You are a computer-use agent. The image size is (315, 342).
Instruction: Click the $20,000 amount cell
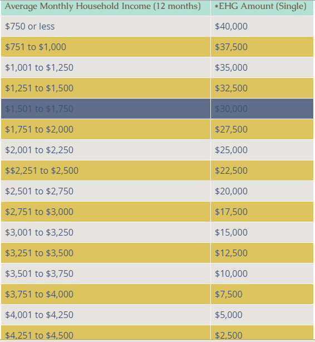pos(262,191)
